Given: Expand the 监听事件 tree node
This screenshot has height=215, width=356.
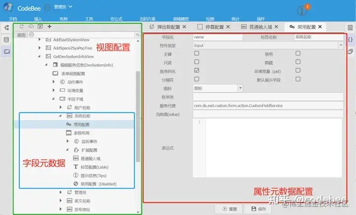Looking at the screenshot, I should pos(68,141).
